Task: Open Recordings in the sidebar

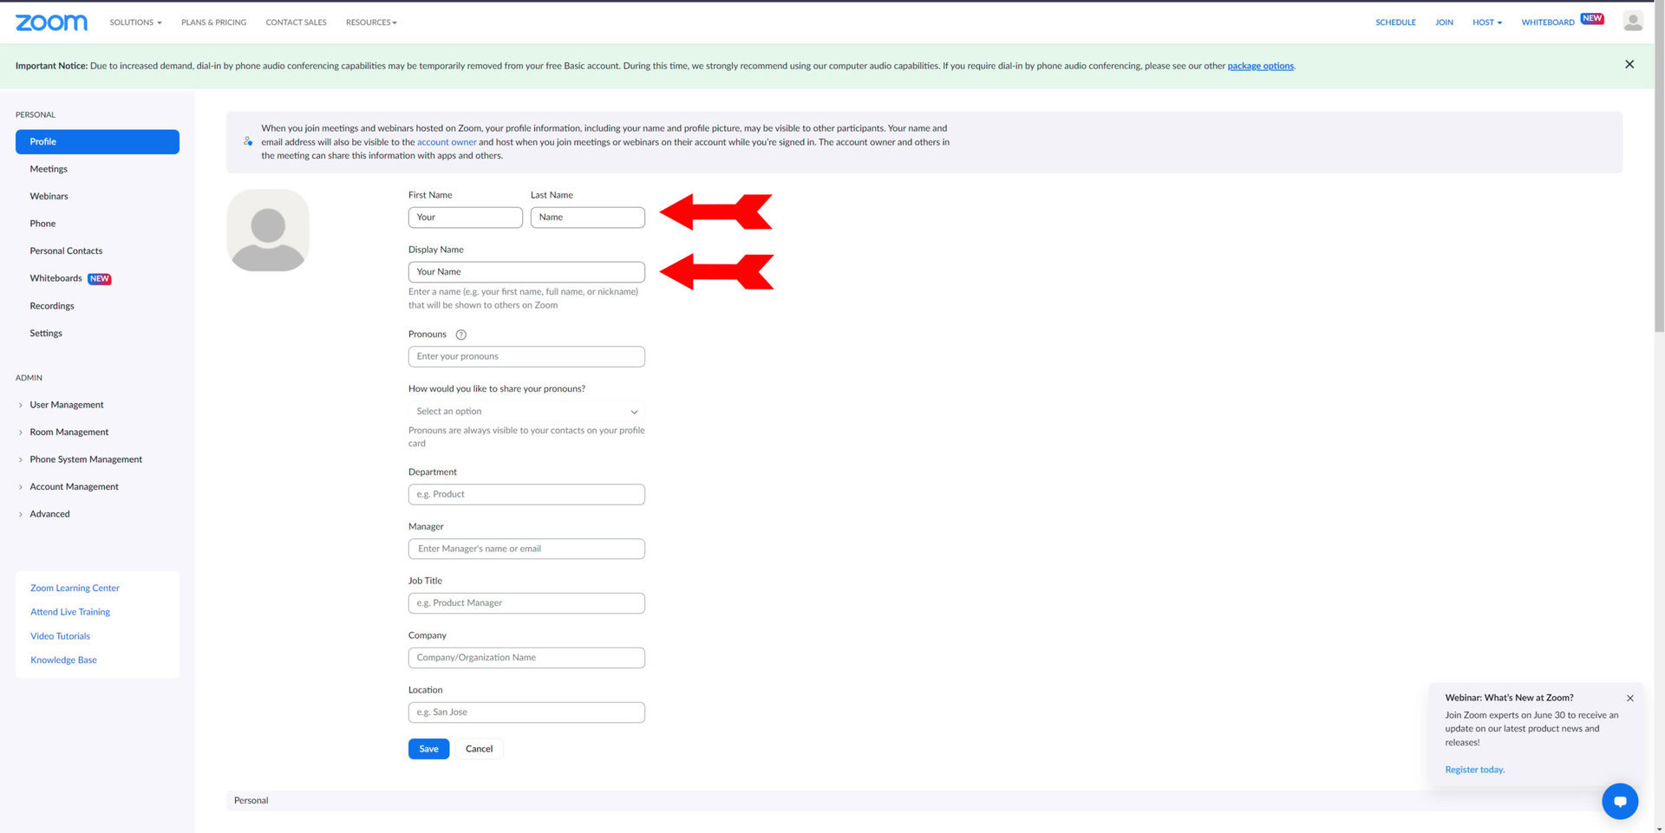Action: coord(52,306)
